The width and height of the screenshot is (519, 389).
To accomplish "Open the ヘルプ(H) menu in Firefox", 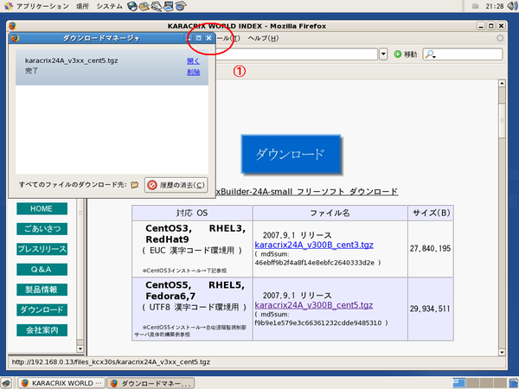I will pos(263,38).
